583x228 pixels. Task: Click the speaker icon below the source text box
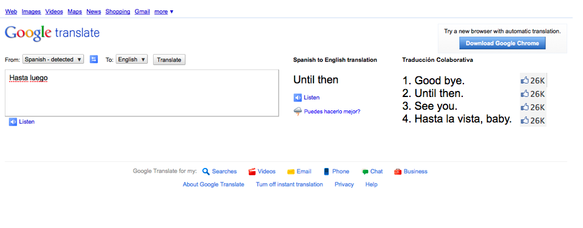[13, 122]
